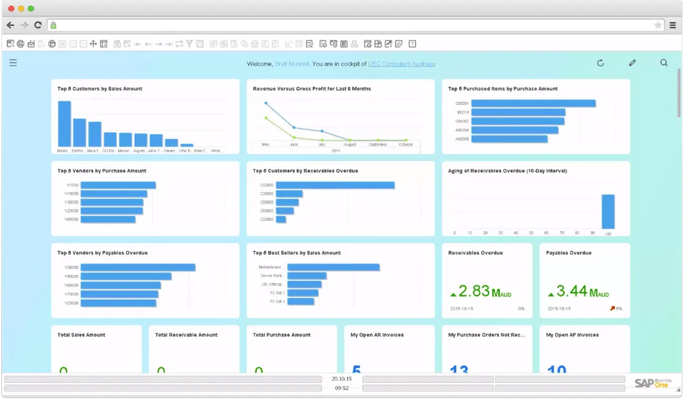
Task: Click the Print icon in the toolbar
Action: click(20, 43)
